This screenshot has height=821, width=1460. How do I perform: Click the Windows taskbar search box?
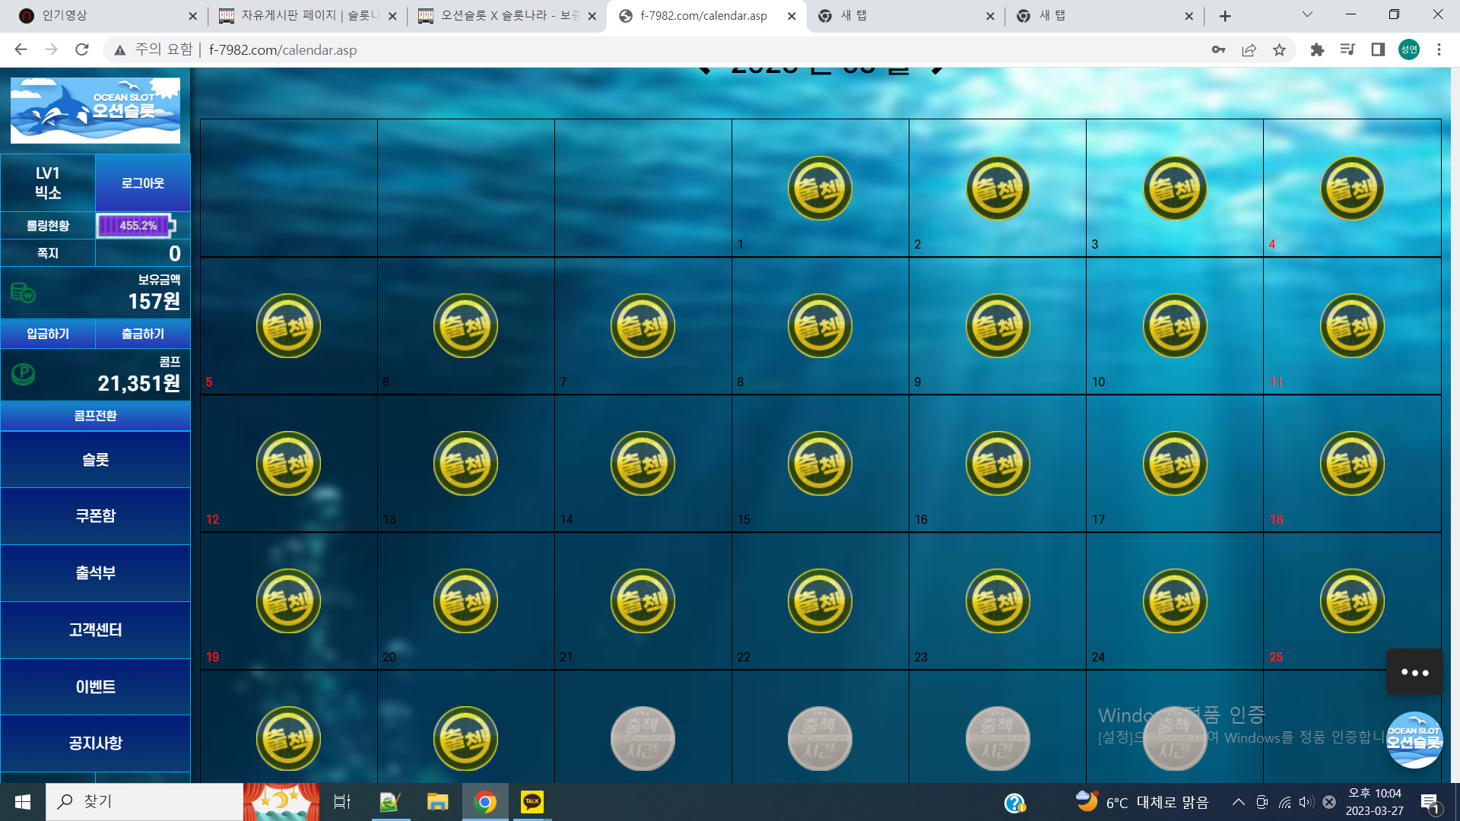144,801
